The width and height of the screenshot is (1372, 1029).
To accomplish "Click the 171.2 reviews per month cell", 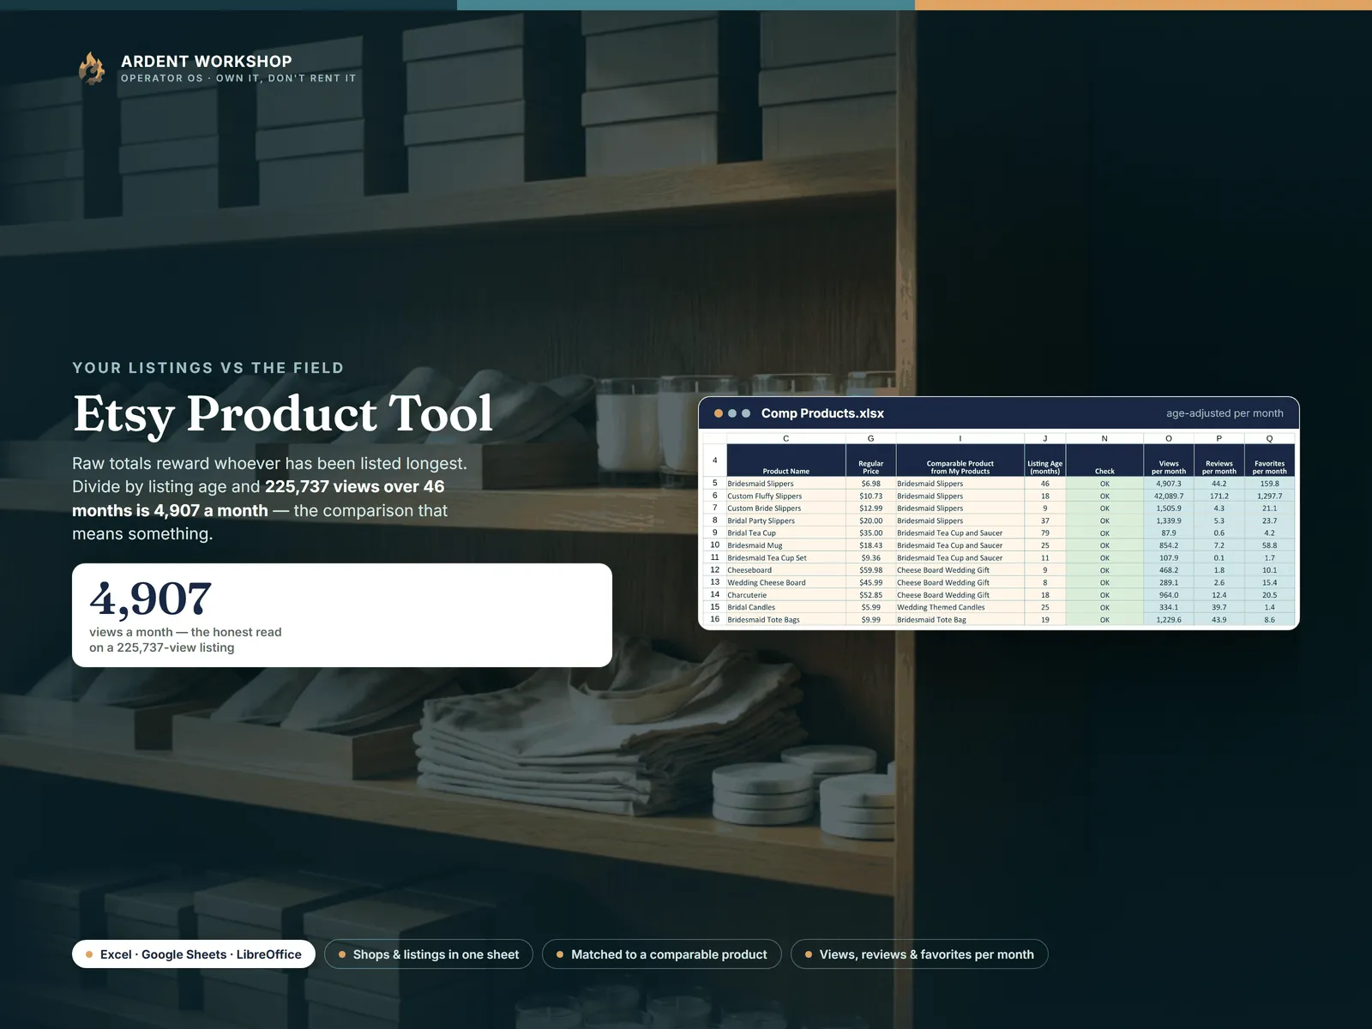I will coord(1219,496).
